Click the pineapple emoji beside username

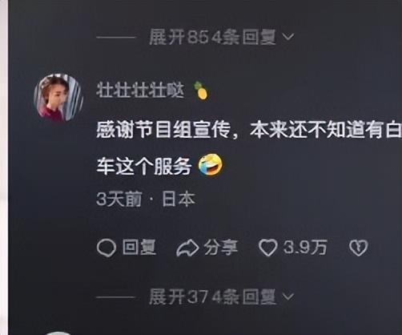[201, 91]
